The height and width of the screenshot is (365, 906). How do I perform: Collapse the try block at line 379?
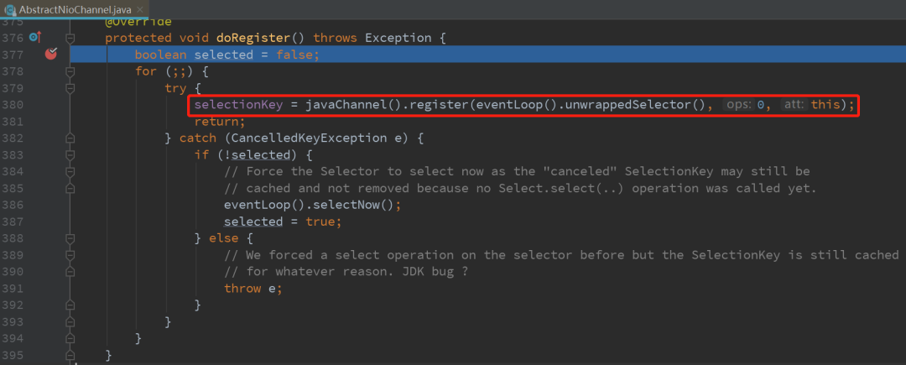[x=71, y=88]
